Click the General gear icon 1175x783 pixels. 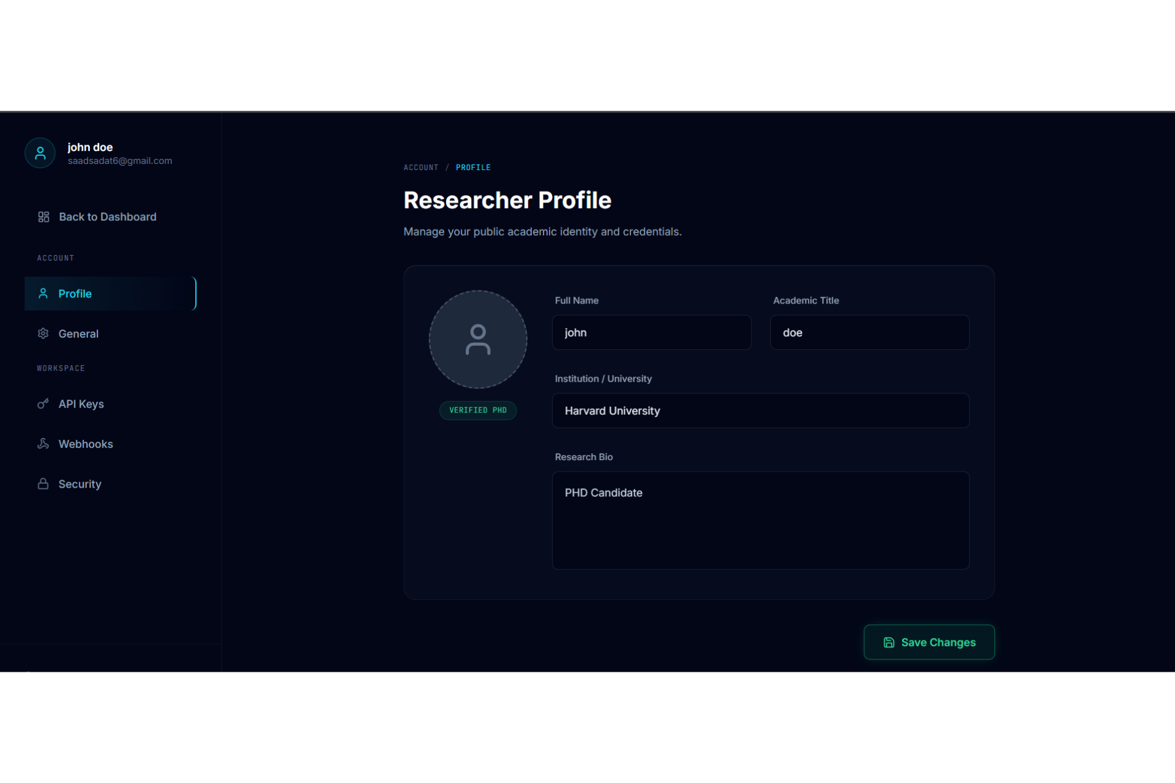43,333
